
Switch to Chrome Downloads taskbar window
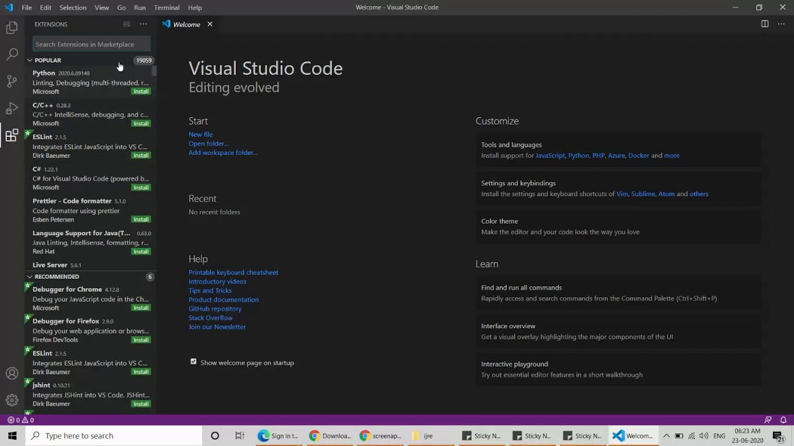(330, 435)
